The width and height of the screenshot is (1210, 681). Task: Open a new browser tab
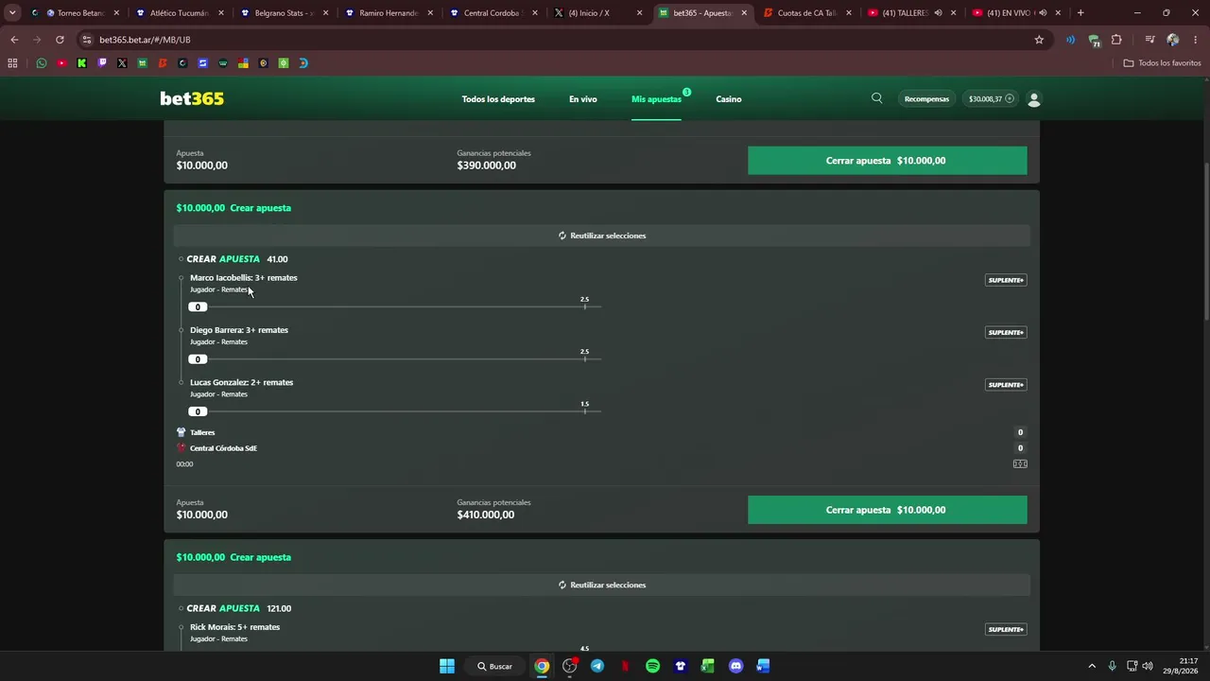1080,13
